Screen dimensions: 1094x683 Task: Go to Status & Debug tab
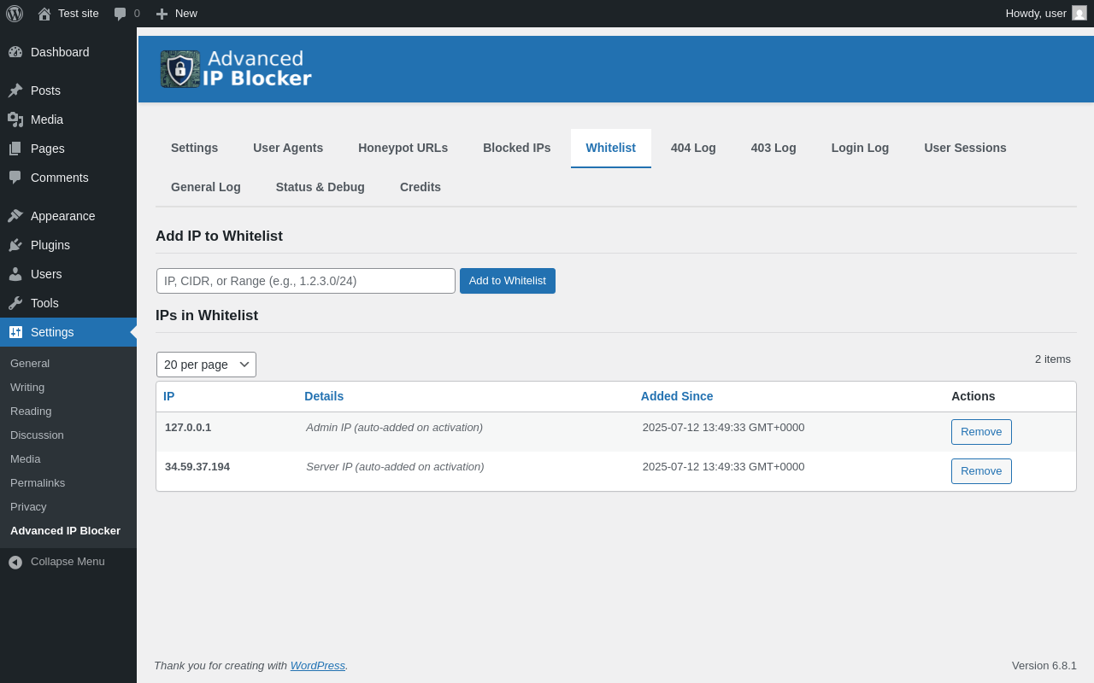coord(321,187)
